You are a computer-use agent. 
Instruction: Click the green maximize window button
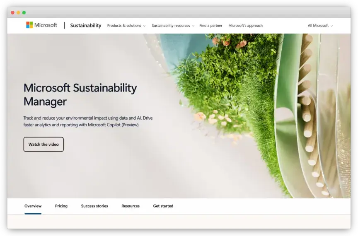[x=24, y=12]
